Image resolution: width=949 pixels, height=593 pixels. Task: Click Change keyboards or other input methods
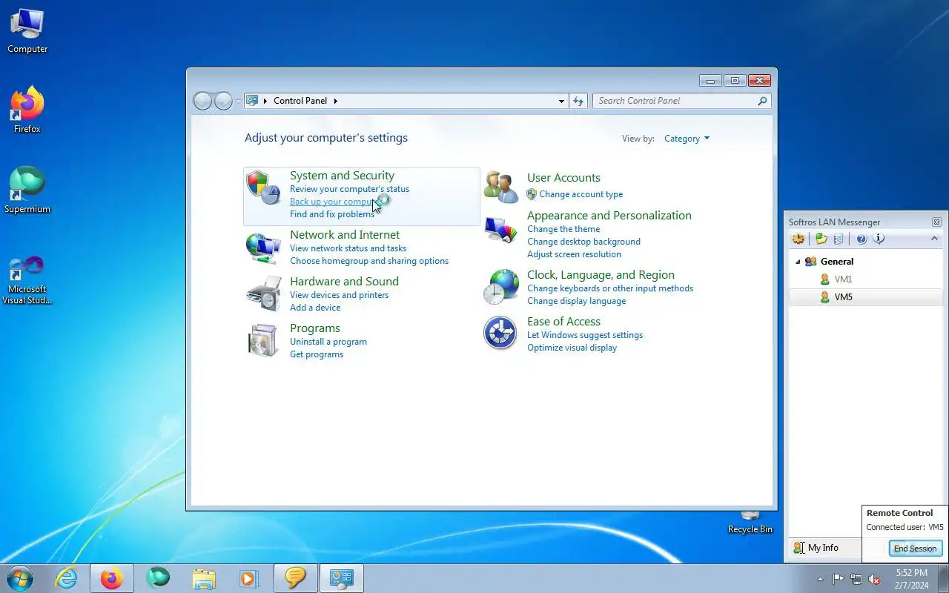610,288
